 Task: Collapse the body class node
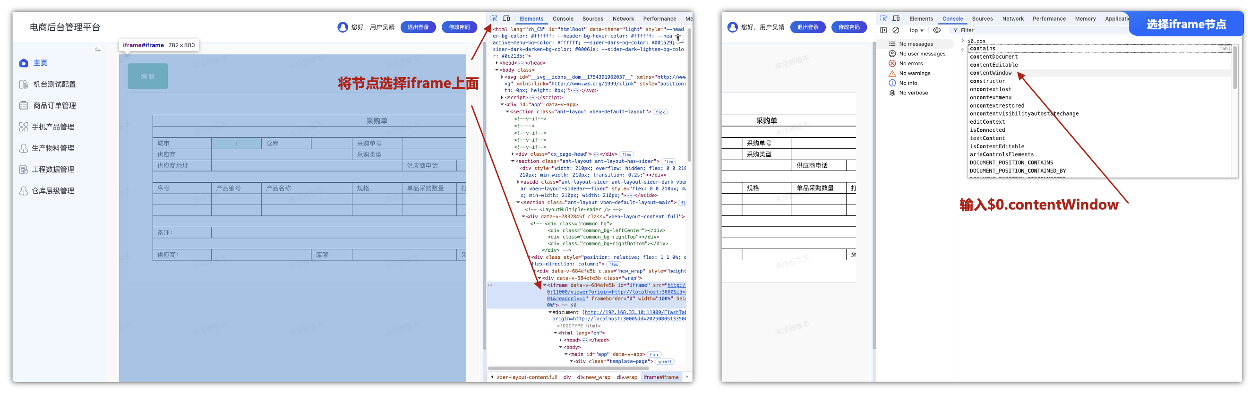pyautogui.click(x=497, y=70)
